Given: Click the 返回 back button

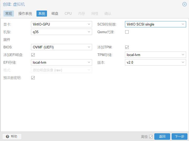Looking at the screenshot, I should [x=162, y=137].
